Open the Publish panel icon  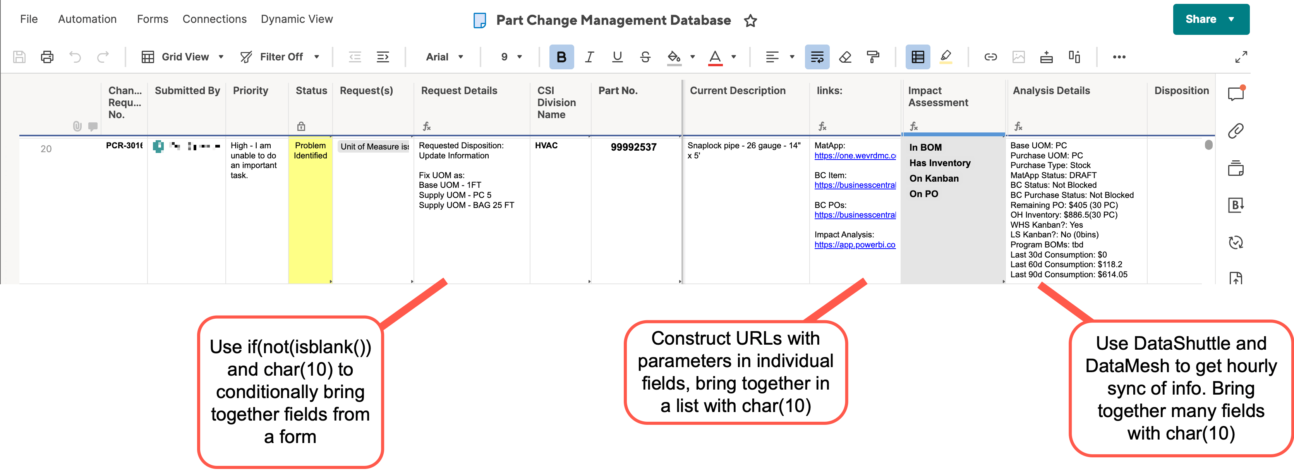pyautogui.click(x=1236, y=278)
